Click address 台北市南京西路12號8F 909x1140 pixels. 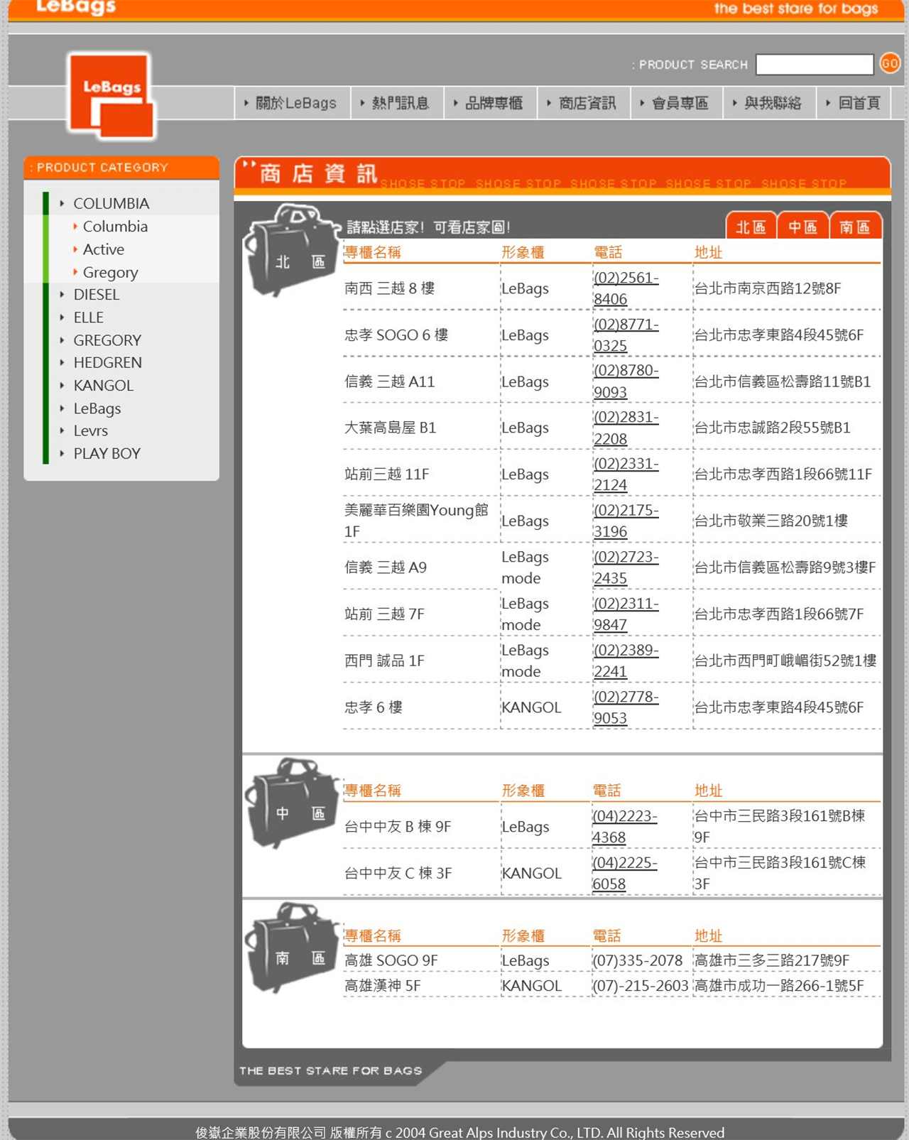tap(768, 288)
